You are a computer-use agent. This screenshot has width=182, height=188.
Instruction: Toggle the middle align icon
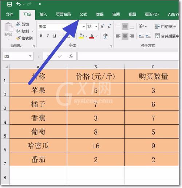coord(125,27)
